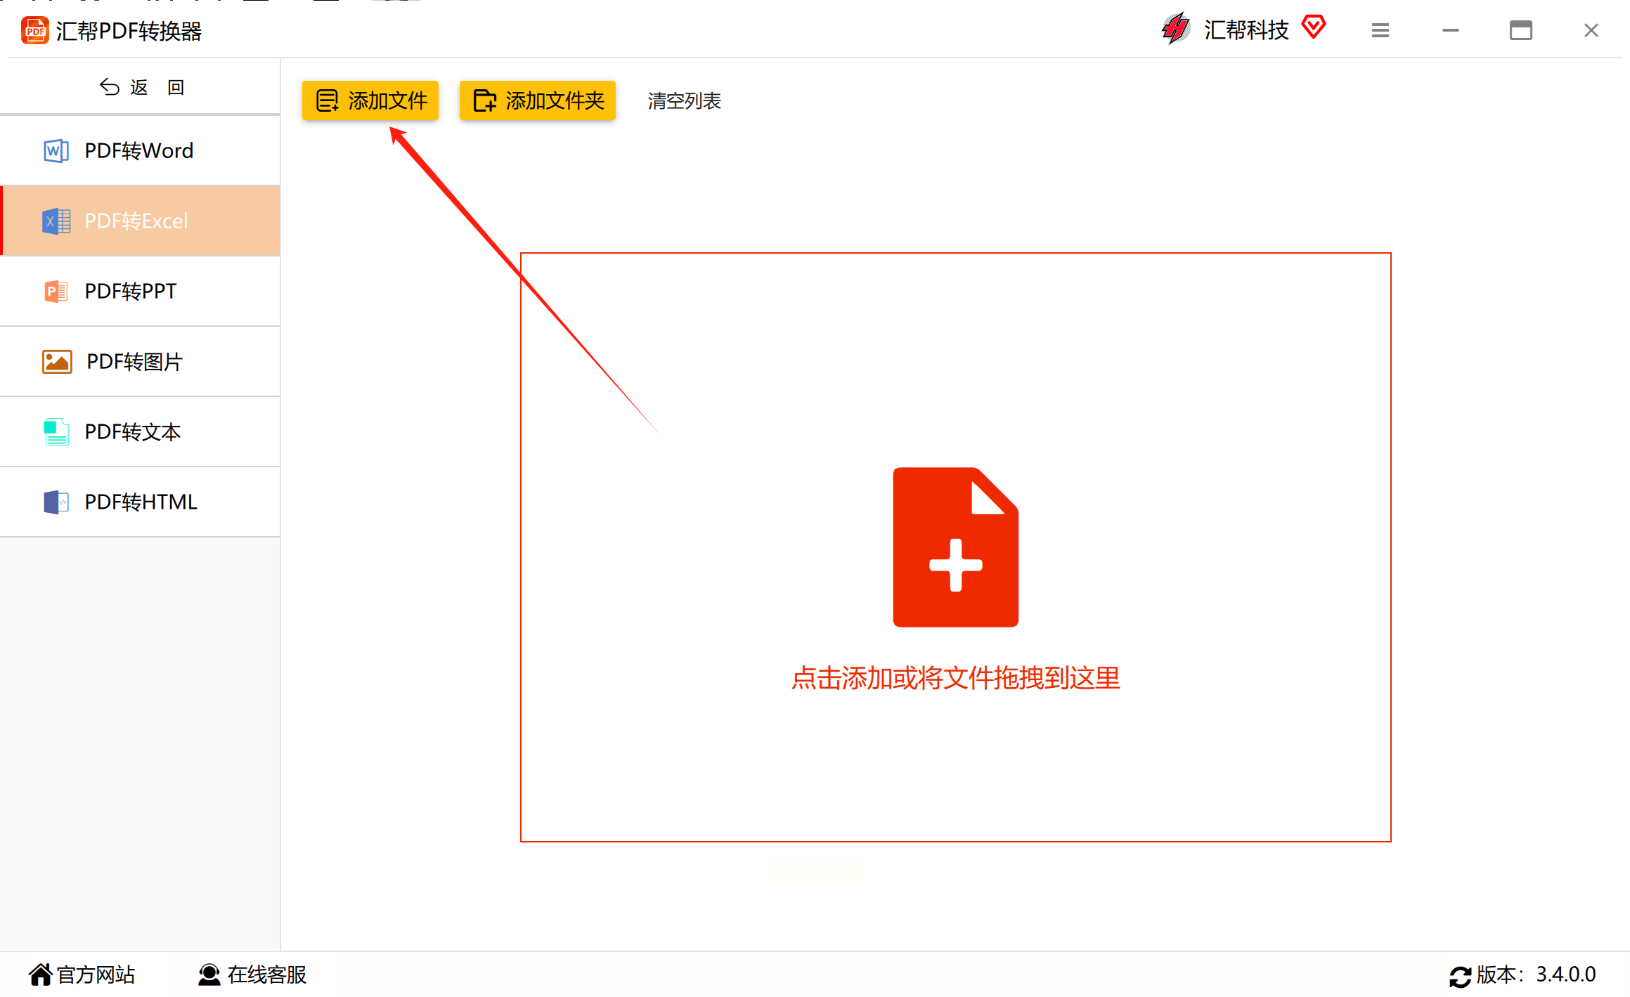Click the refresh icon next to 版本

1460,976
